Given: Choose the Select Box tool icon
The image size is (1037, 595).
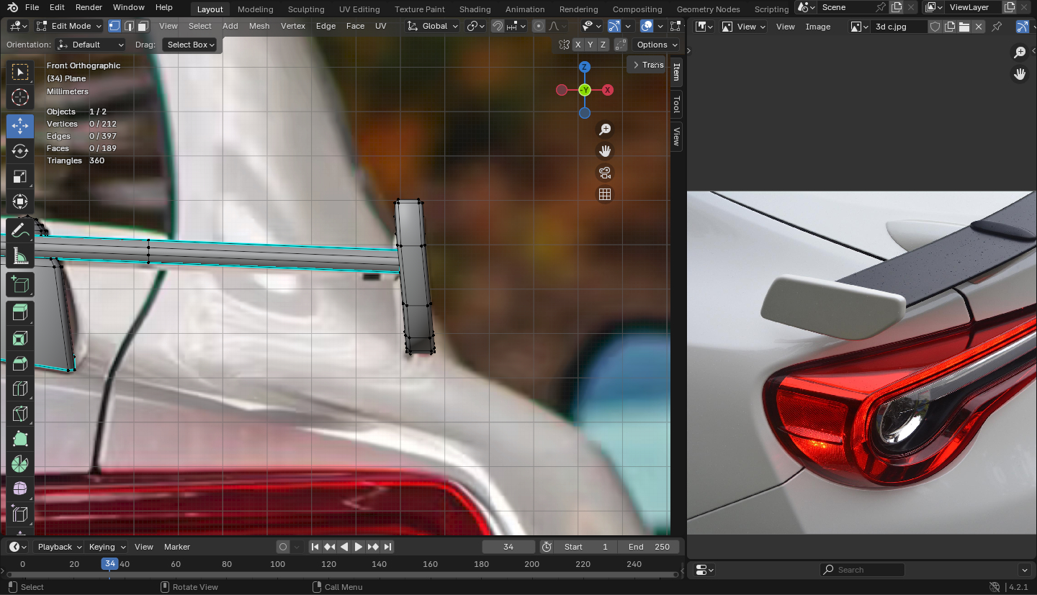Looking at the screenshot, I should tap(20, 72).
